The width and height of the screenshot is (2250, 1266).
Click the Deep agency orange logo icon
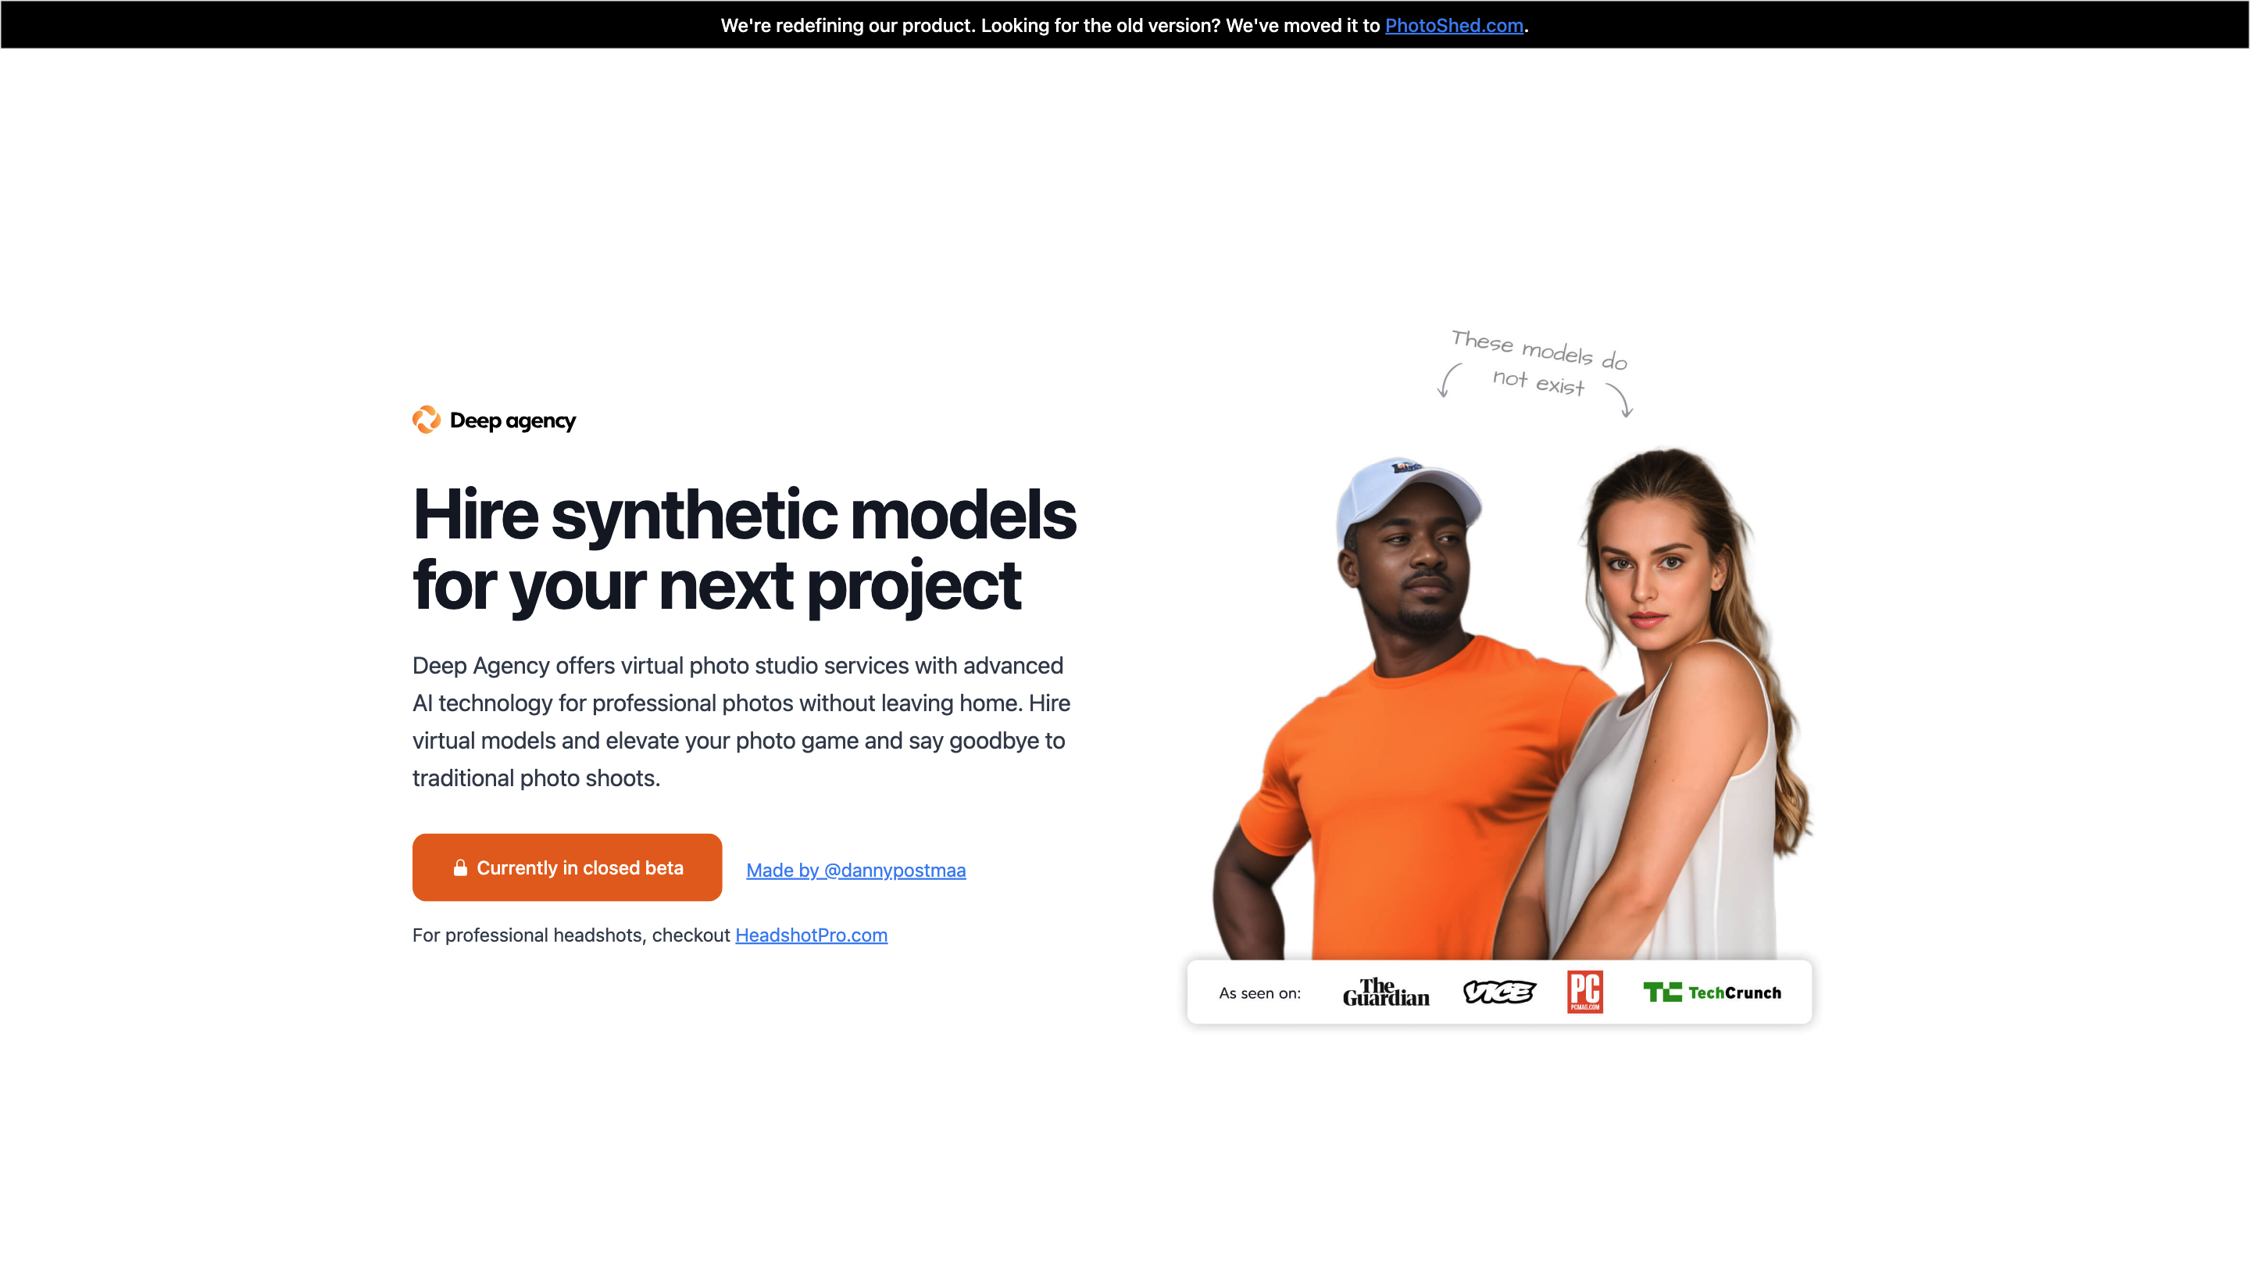[x=427, y=420]
